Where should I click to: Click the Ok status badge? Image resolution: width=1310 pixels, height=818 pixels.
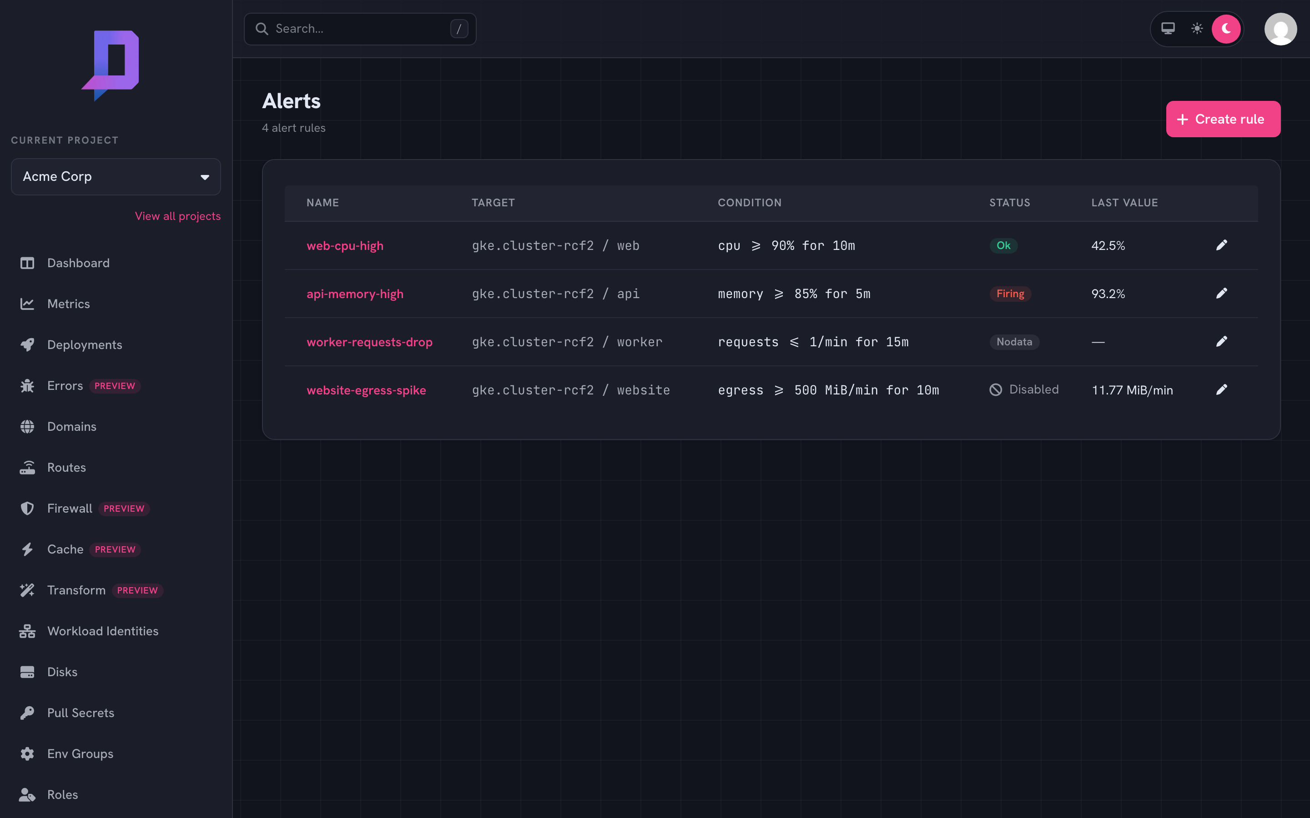tap(1003, 245)
